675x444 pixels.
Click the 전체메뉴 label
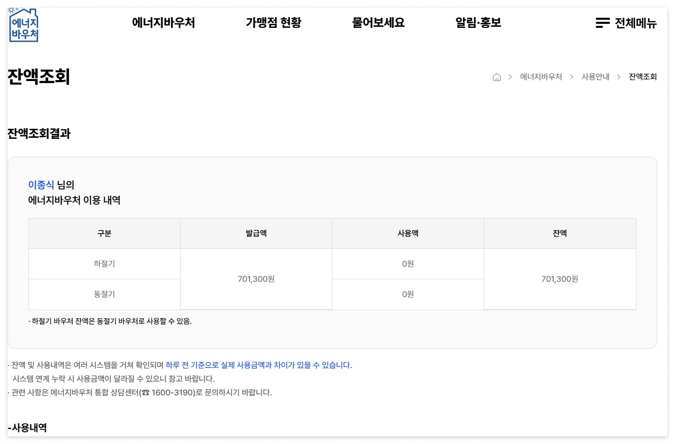[x=636, y=23]
